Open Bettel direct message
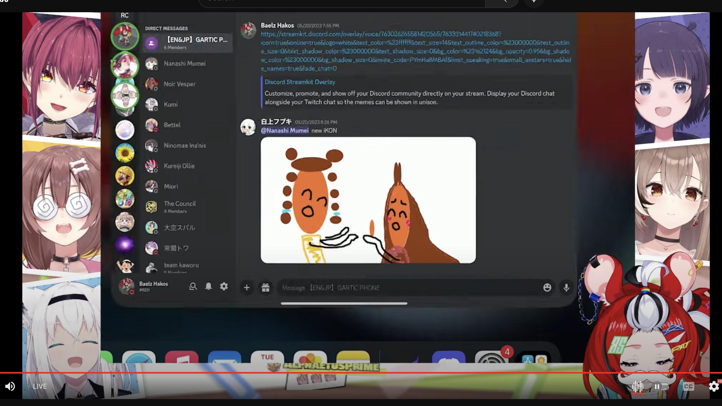Viewport: 722px width, 406px height. [187, 125]
